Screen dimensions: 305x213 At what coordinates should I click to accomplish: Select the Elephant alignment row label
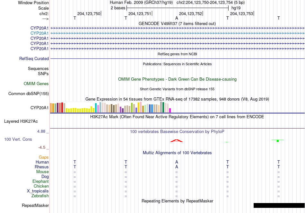point(40,182)
